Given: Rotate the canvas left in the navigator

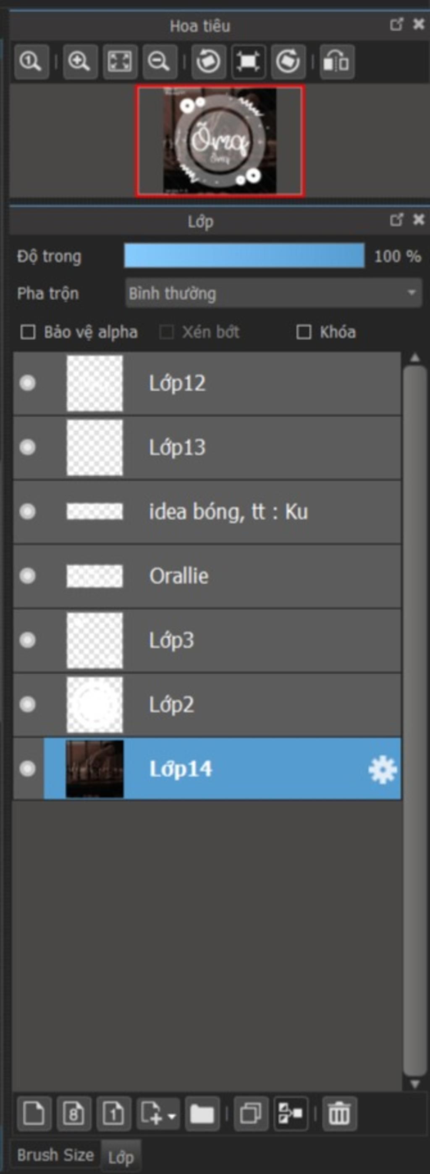Looking at the screenshot, I should [x=208, y=61].
